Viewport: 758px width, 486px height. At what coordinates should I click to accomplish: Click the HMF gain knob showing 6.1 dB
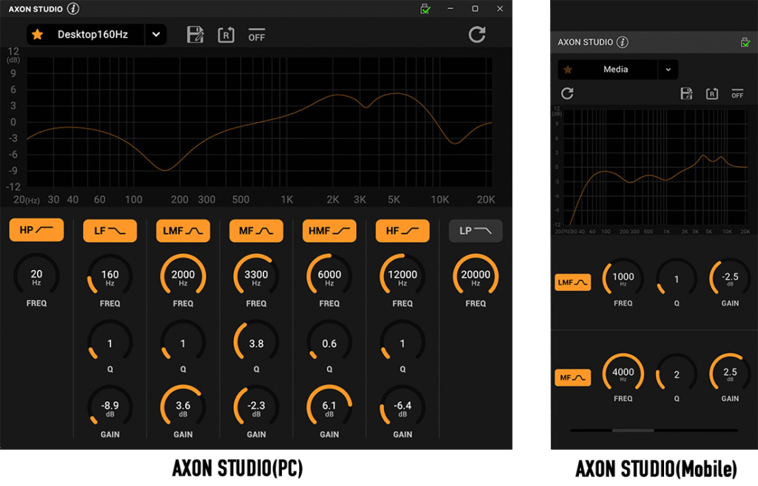click(x=329, y=407)
